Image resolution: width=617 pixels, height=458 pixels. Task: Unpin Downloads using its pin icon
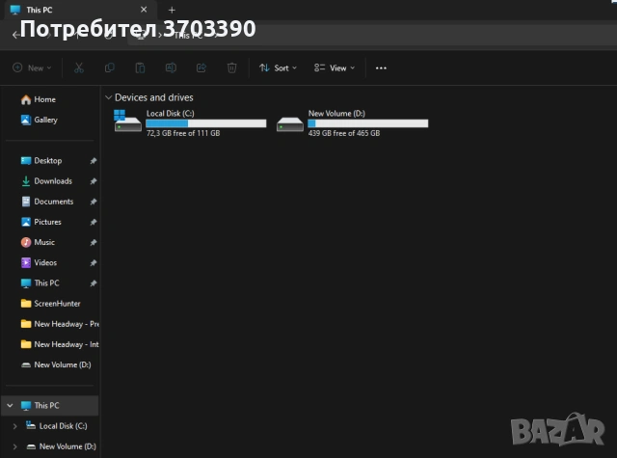(94, 181)
